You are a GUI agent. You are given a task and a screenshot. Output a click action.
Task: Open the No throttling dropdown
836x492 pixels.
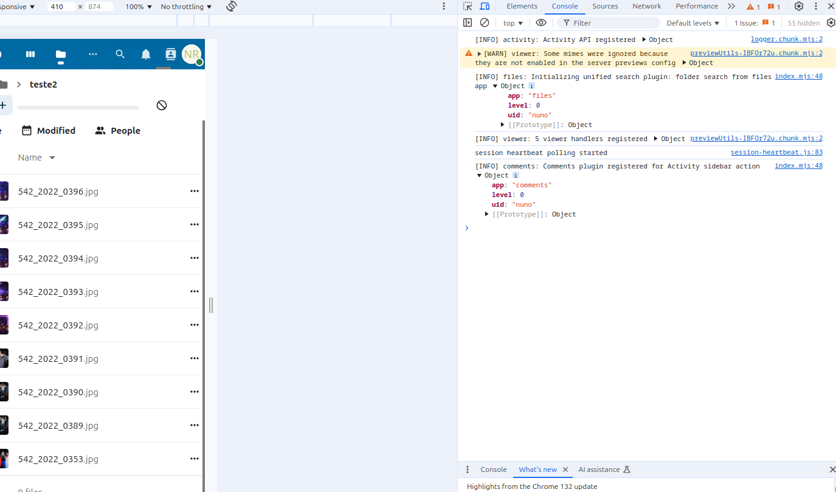tap(186, 6)
